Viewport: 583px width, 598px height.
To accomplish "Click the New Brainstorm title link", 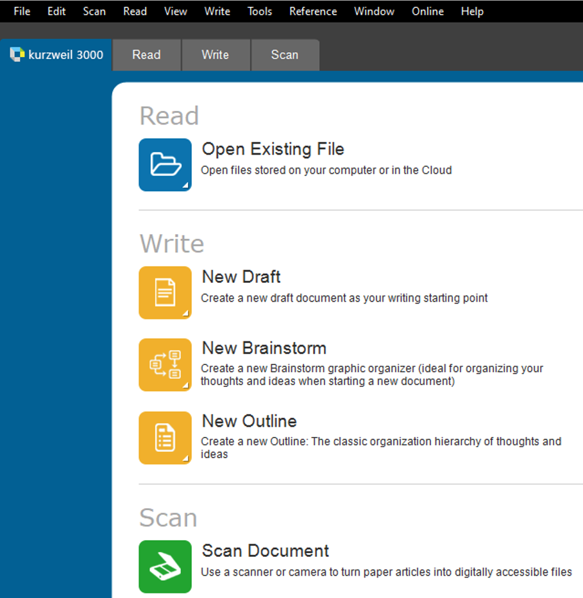I will [264, 348].
